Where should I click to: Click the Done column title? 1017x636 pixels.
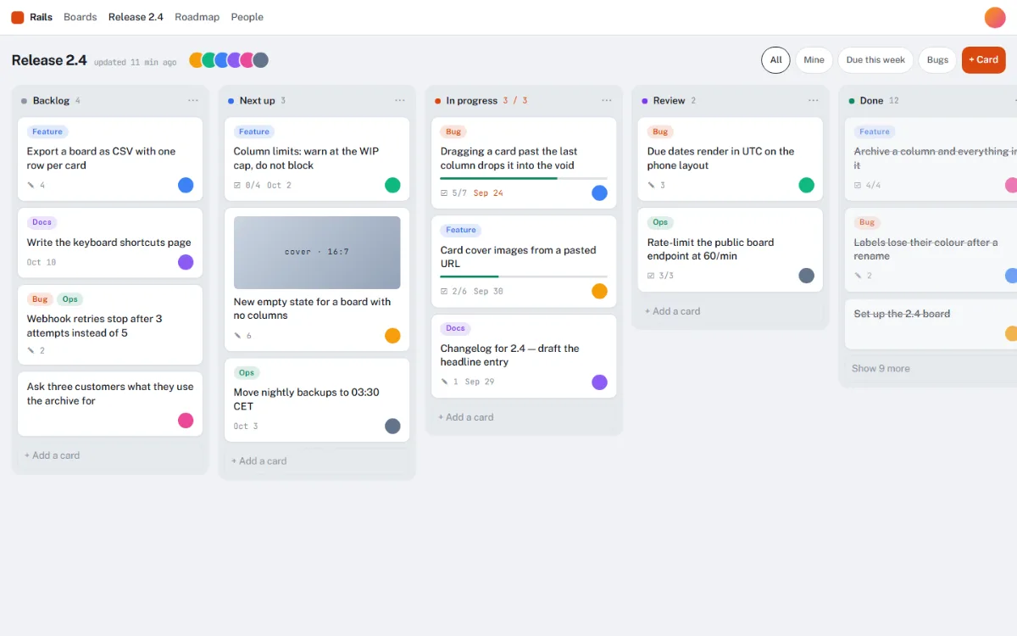tap(871, 100)
